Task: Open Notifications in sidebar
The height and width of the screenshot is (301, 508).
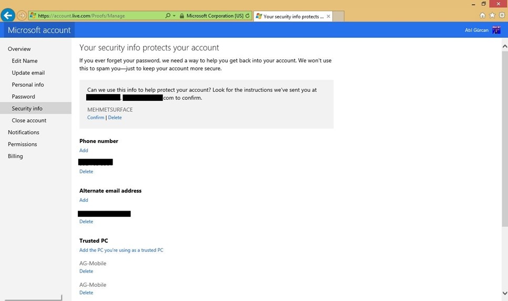Action: (23, 132)
